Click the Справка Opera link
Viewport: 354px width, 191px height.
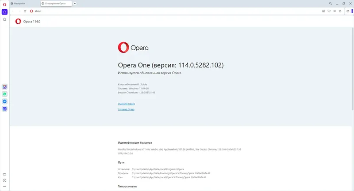126,109
